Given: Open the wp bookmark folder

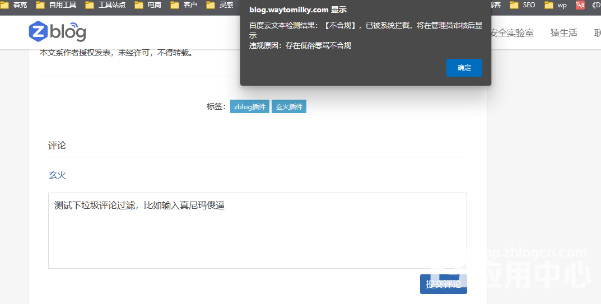Looking at the screenshot, I should click(556, 5).
